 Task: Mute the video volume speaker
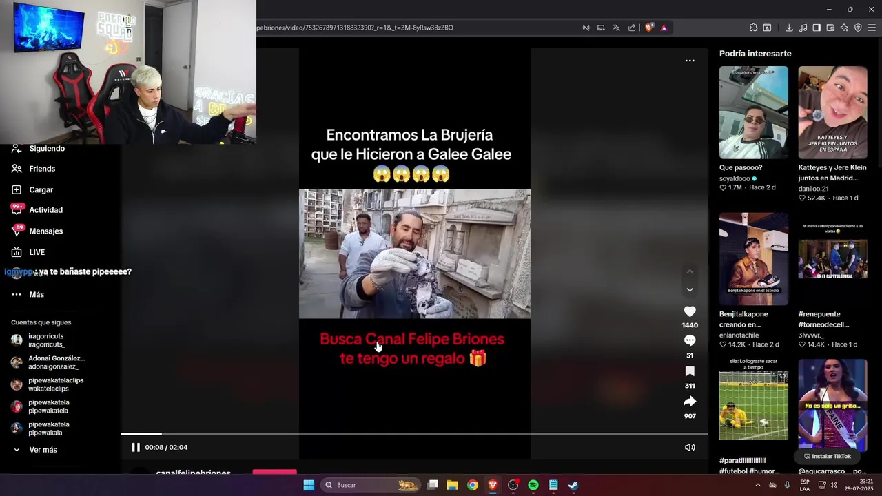(x=690, y=447)
